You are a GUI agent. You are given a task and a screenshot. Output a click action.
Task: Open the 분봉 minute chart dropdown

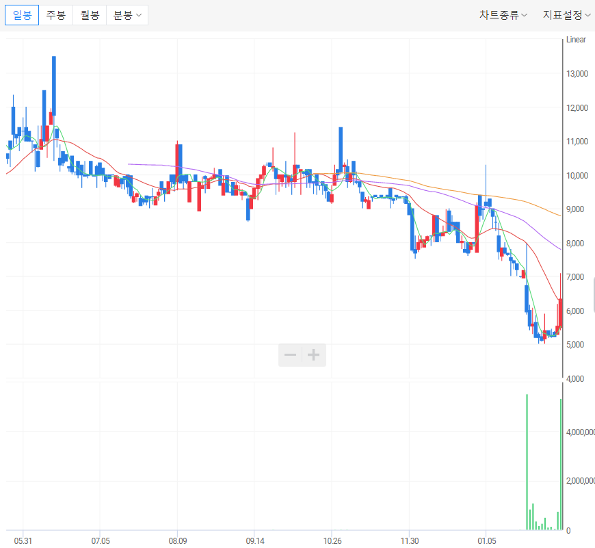click(127, 15)
